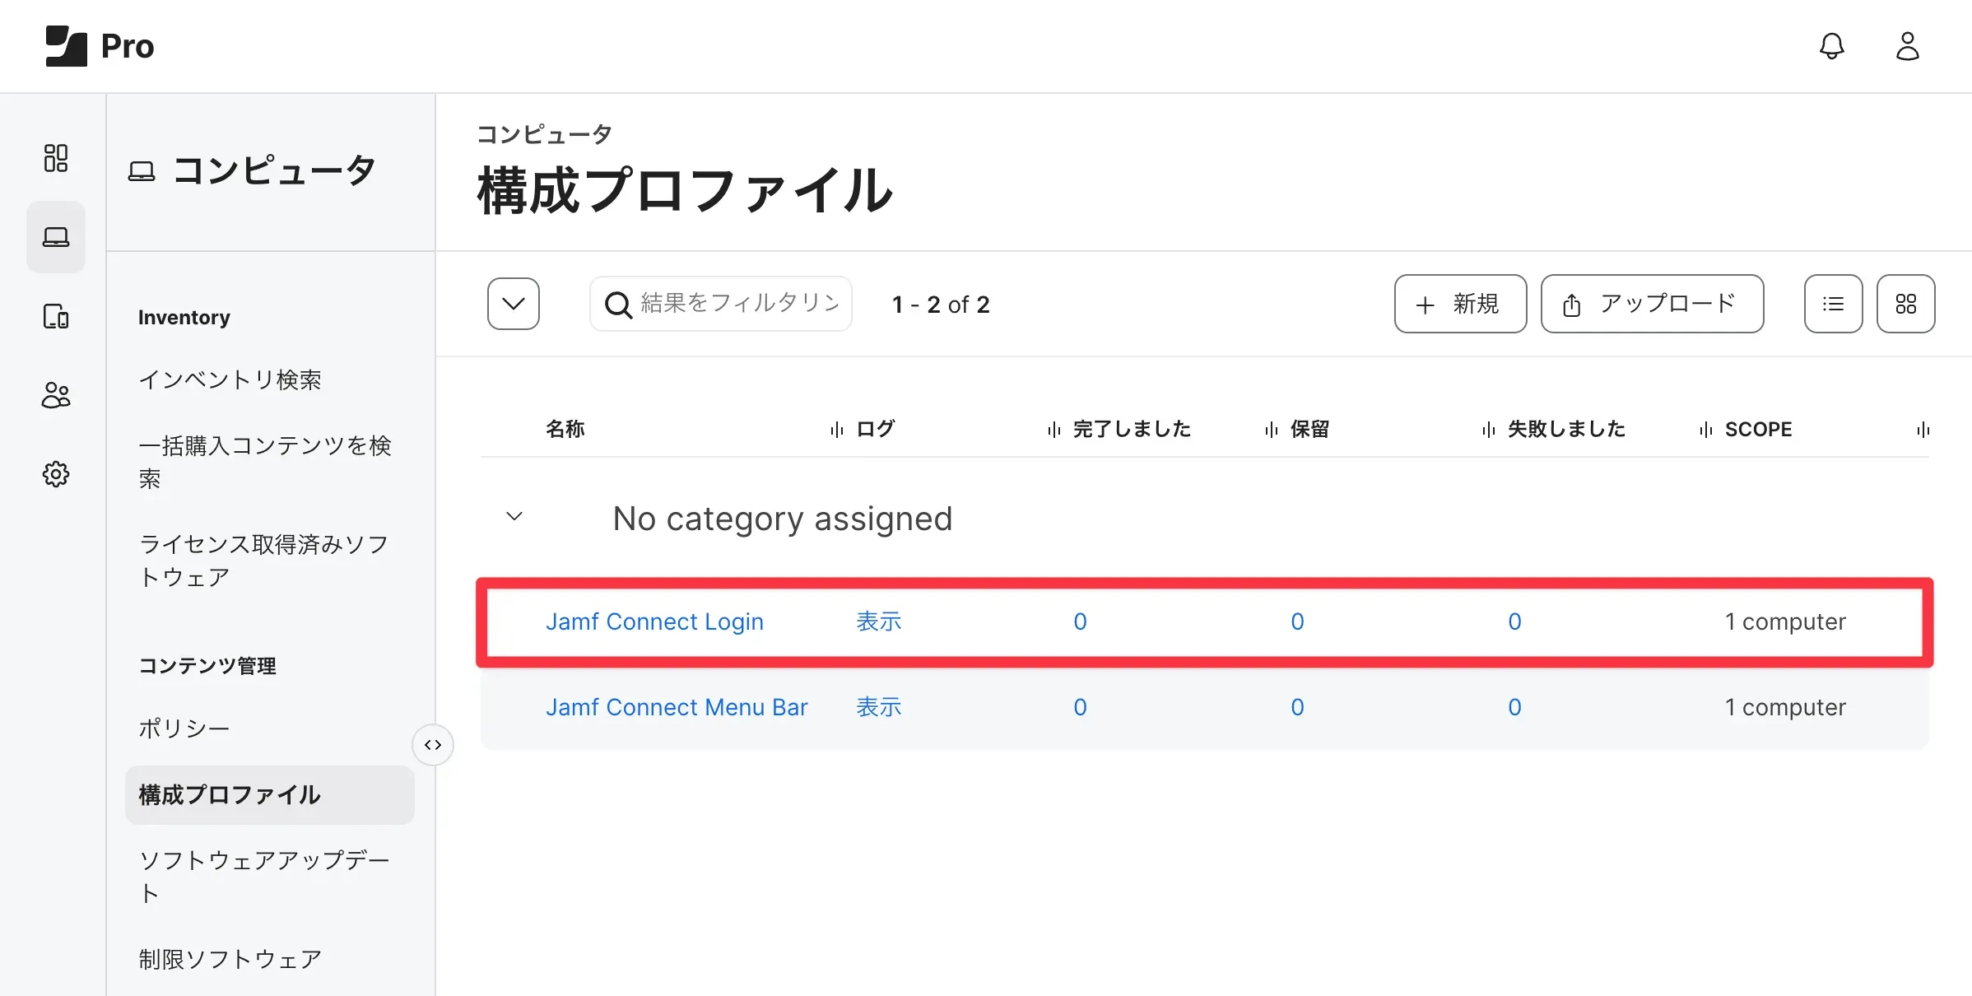
Task: Open ポリシー in the sidebar menu
Action: (x=184, y=728)
